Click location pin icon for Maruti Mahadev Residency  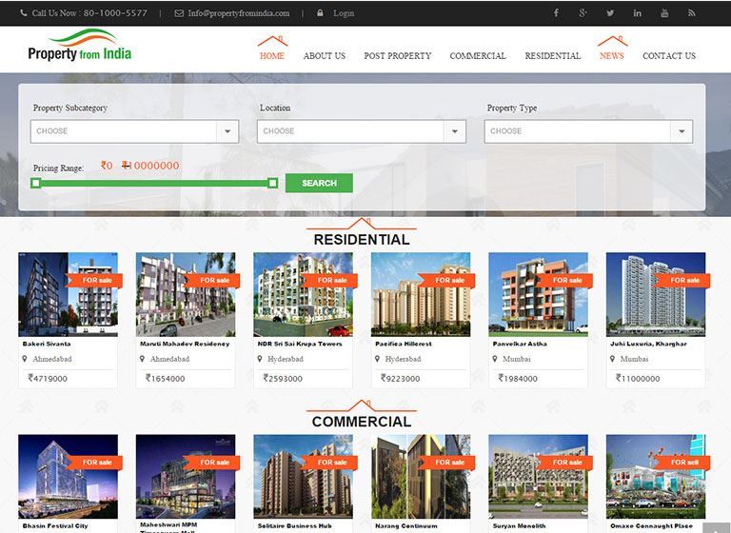pos(142,359)
